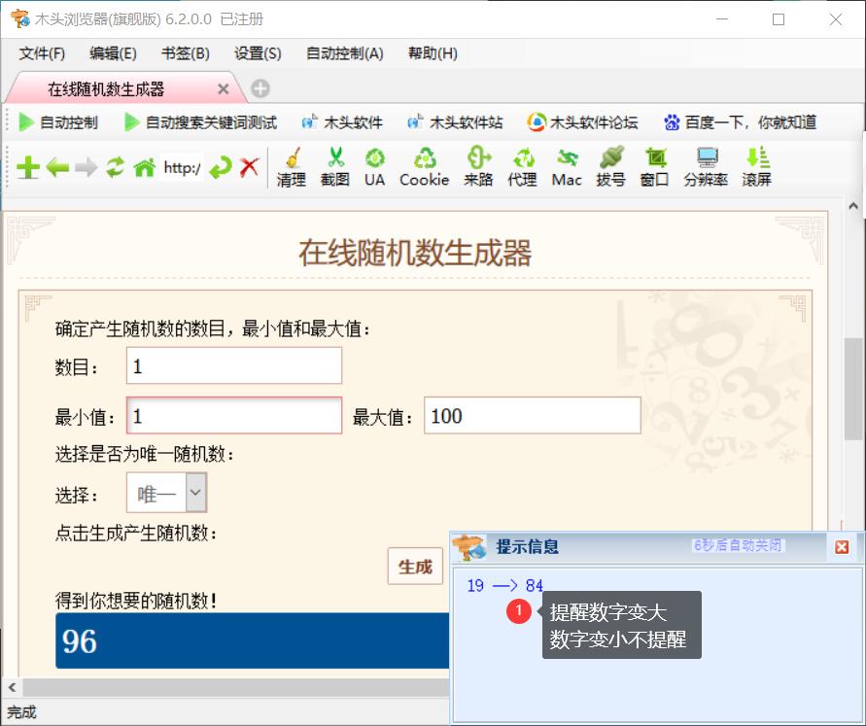Click the 窗口 window tool icon

(x=654, y=165)
